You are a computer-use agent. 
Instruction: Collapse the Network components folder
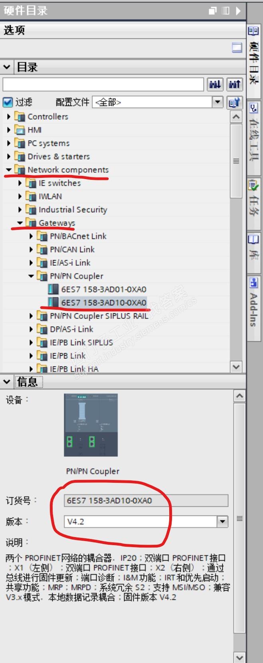[9, 170]
